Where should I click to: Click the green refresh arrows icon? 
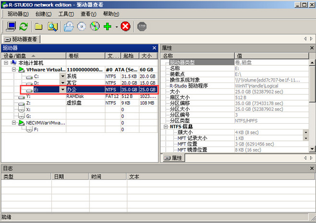[x=24, y=26]
